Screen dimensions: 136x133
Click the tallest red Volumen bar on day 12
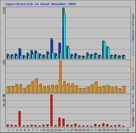pos(52,111)
